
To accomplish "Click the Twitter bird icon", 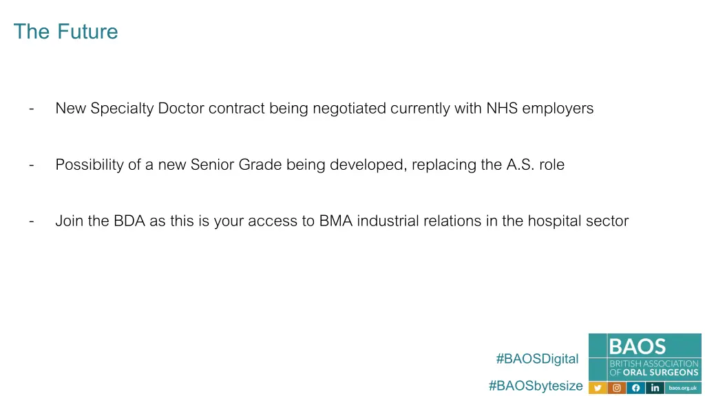I will (598, 388).
